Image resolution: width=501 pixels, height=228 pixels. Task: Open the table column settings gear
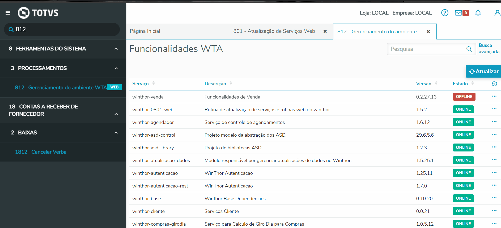pos(494,84)
